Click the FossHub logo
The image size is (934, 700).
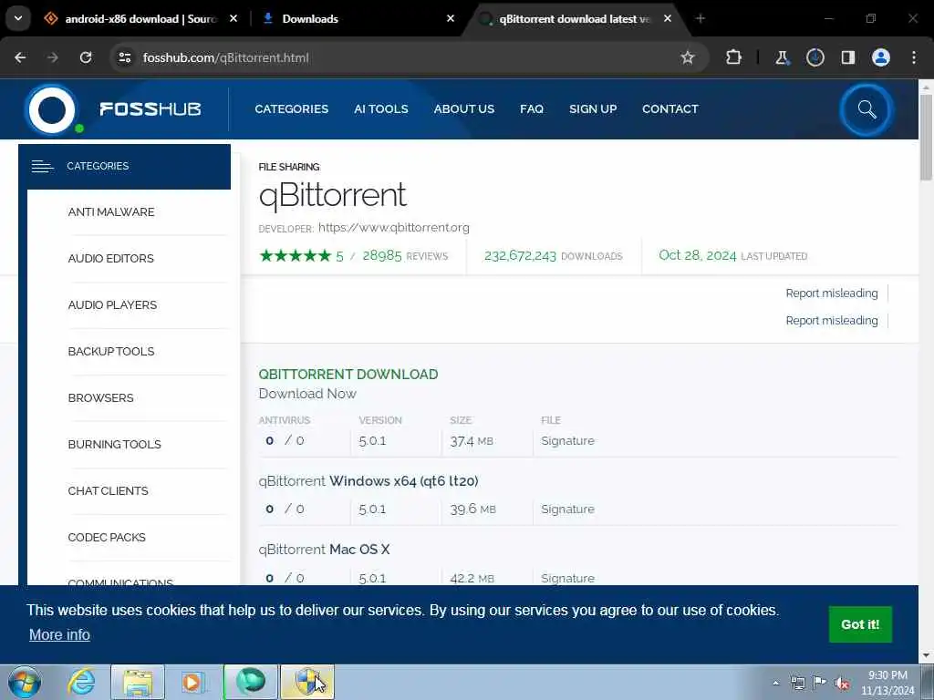pos(114,109)
